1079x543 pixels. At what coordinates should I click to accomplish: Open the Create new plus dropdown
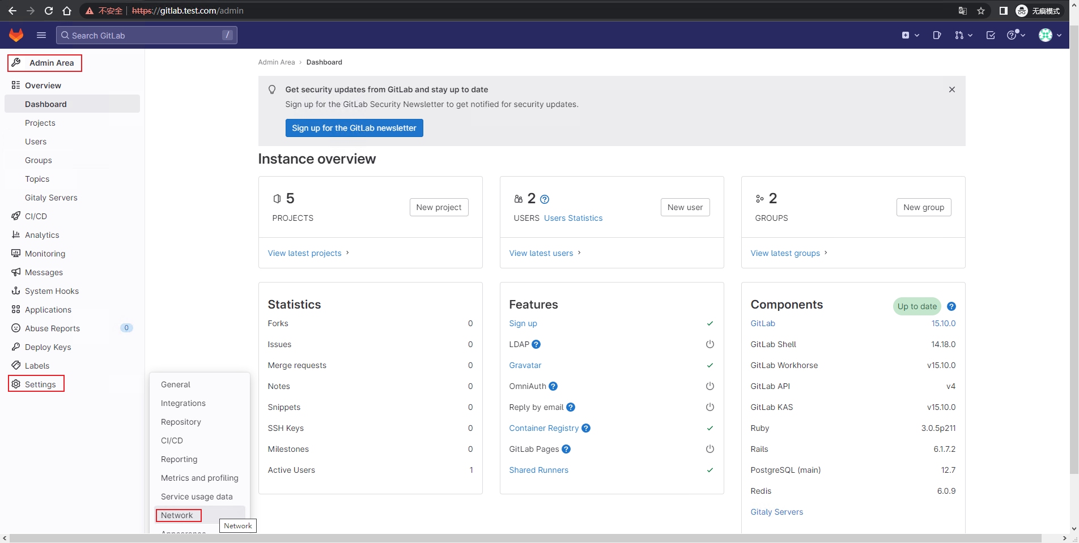[910, 35]
